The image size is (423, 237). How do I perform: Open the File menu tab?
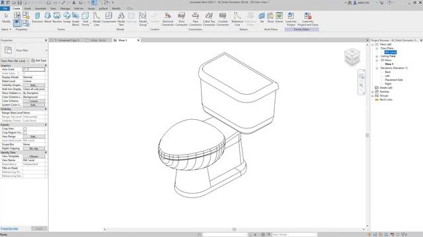5,9
